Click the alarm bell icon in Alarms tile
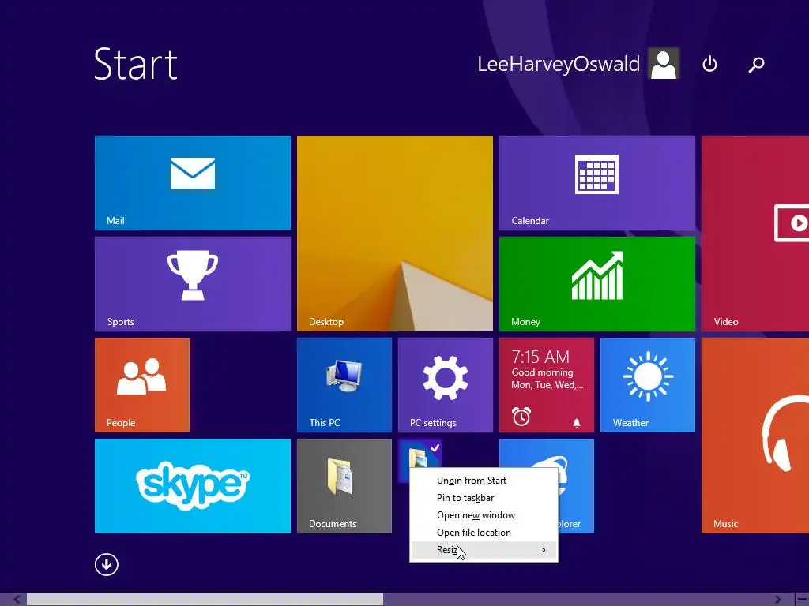The image size is (809, 606). point(577,423)
